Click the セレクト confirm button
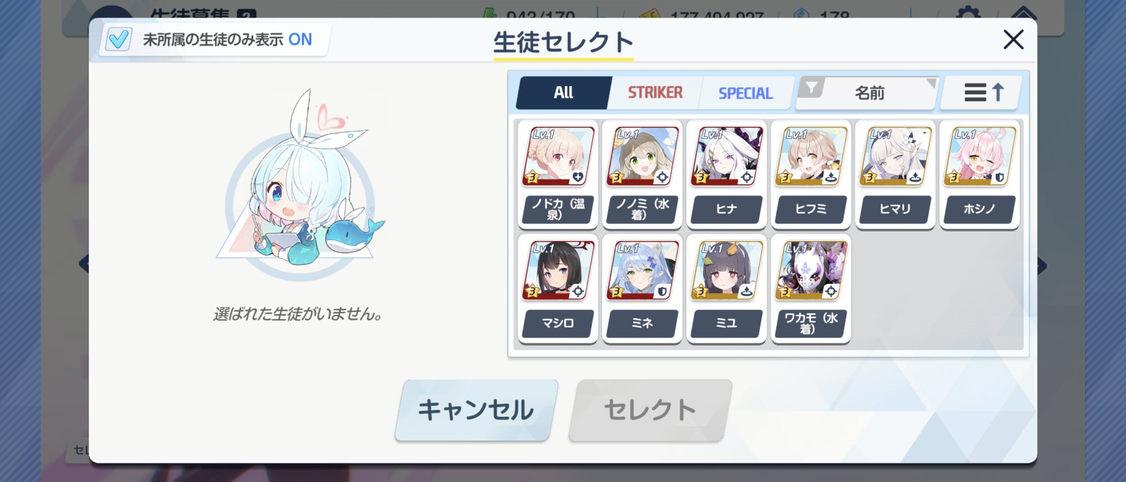The height and width of the screenshot is (482, 1126). tap(650, 410)
